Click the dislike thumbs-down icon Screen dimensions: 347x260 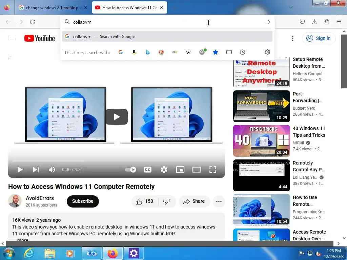coord(166,201)
